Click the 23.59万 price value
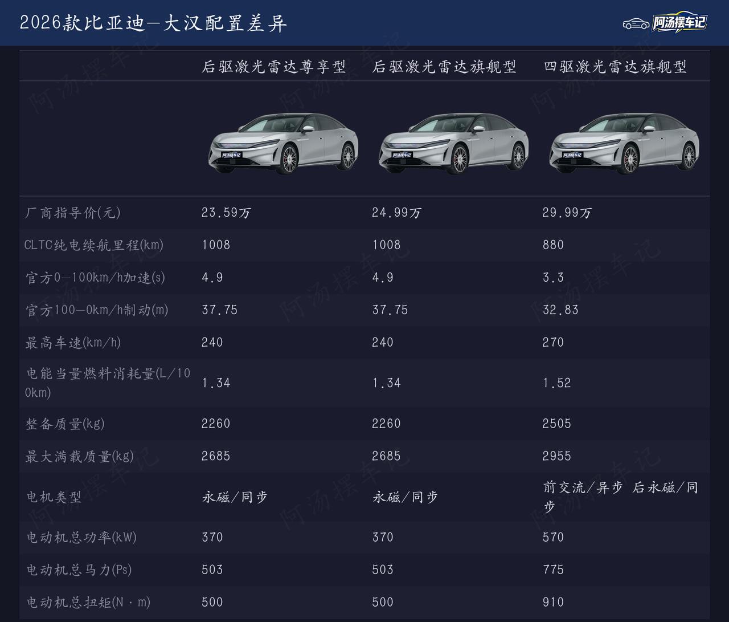This screenshot has width=729, height=622. (226, 213)
